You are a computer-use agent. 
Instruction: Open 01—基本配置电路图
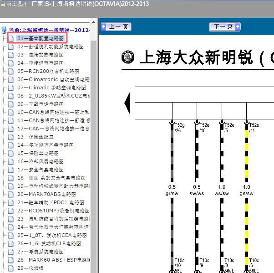point(41,38)
